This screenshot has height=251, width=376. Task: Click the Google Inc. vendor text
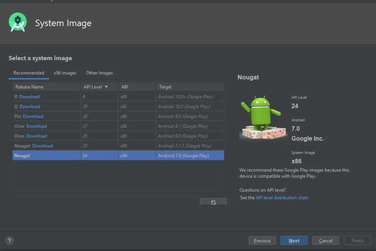coord(308,139)
